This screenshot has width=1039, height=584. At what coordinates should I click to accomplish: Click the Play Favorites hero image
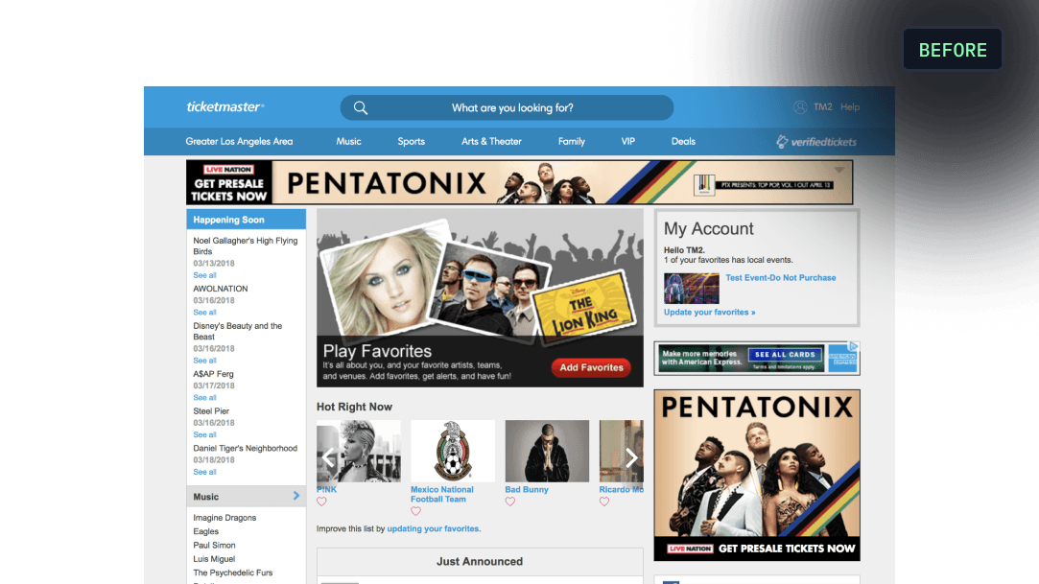coord(480,298)
